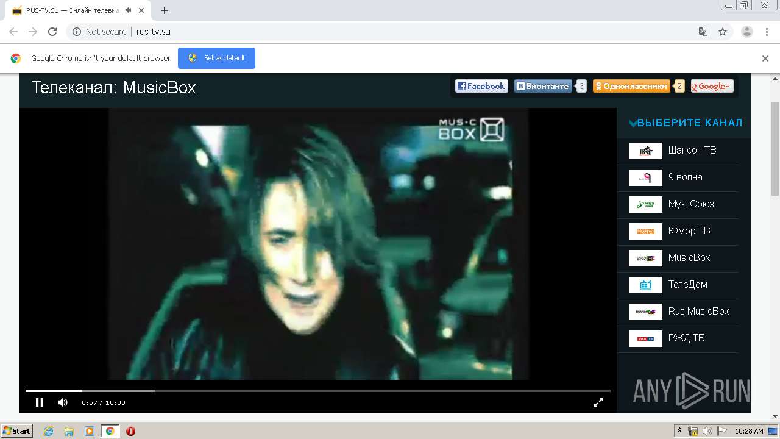Select MusicBox channel in sidebar
The height and width of the screenshot is (439, 780).
tap(689, 258)
